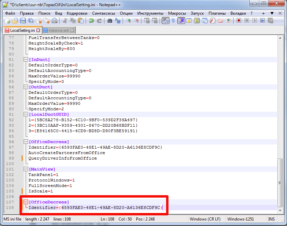Close the LocalSetting.ini tab
The height and width of the screenshot is (226, 287).
(x=38, y=30)
